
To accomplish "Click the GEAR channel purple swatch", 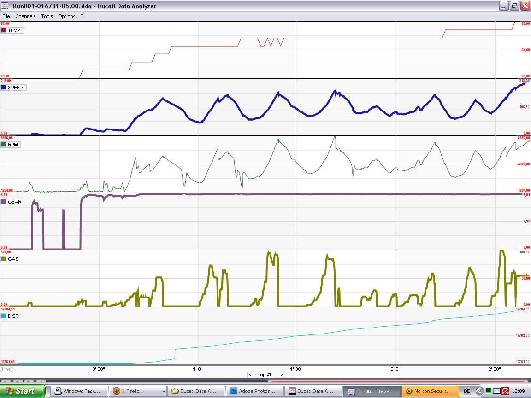I will tap(4, 202).
